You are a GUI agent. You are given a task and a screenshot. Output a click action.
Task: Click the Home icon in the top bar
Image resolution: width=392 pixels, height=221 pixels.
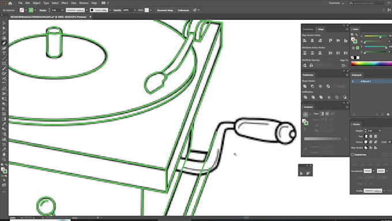(x=10, y=3)
